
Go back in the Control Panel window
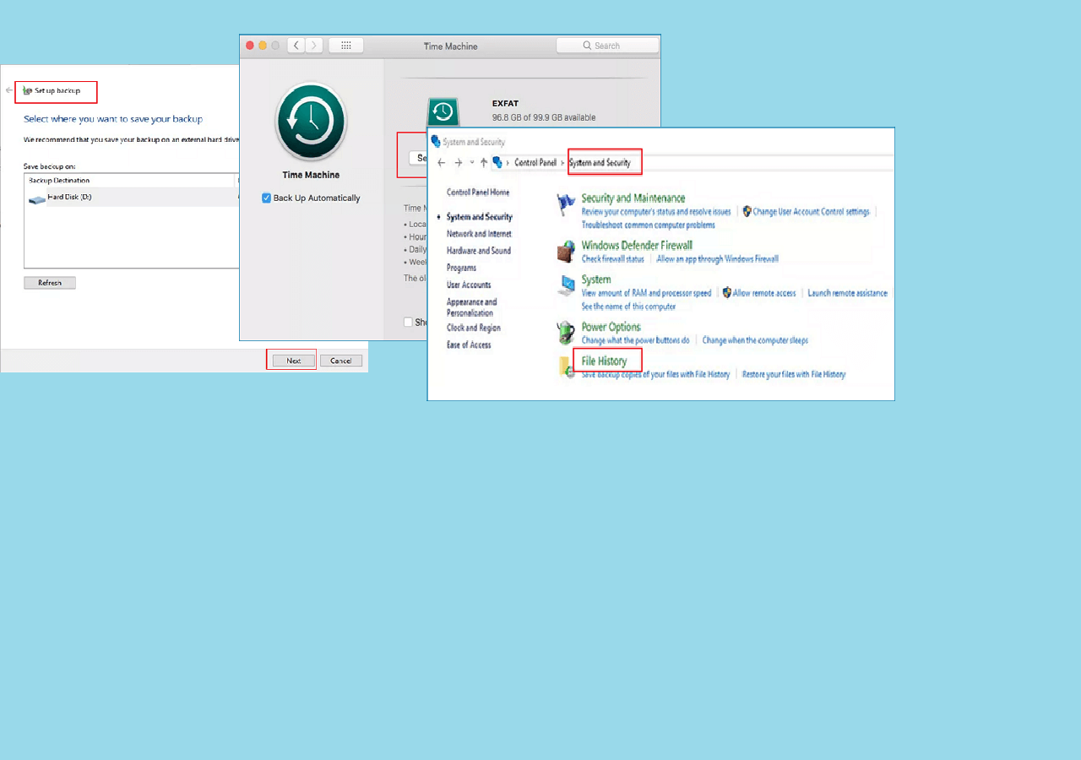tap(441, 163)
